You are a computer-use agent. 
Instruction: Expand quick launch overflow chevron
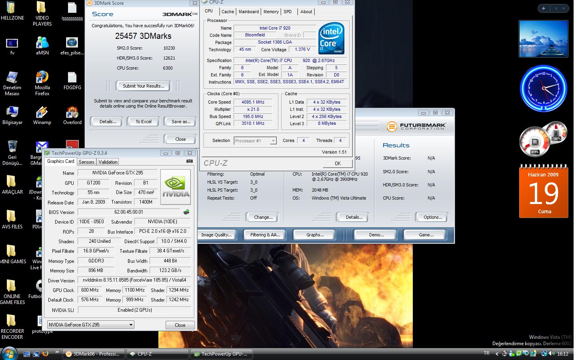pyautogui.click(x=57, y=352)
